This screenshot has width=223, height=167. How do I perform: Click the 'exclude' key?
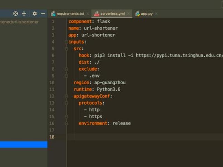(x=88, y=69)
